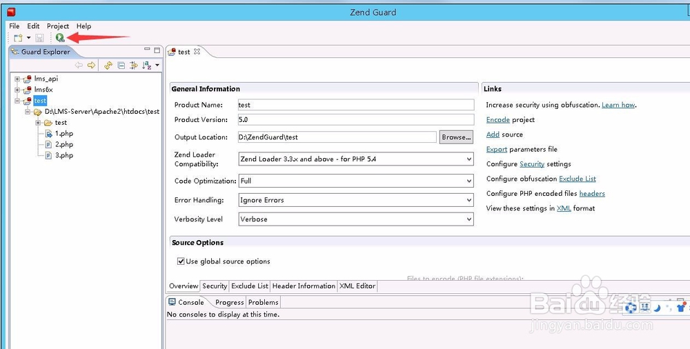Click the Export parameters file link
Viewport: 690px width, 349px height.
[x=497, y=149]
